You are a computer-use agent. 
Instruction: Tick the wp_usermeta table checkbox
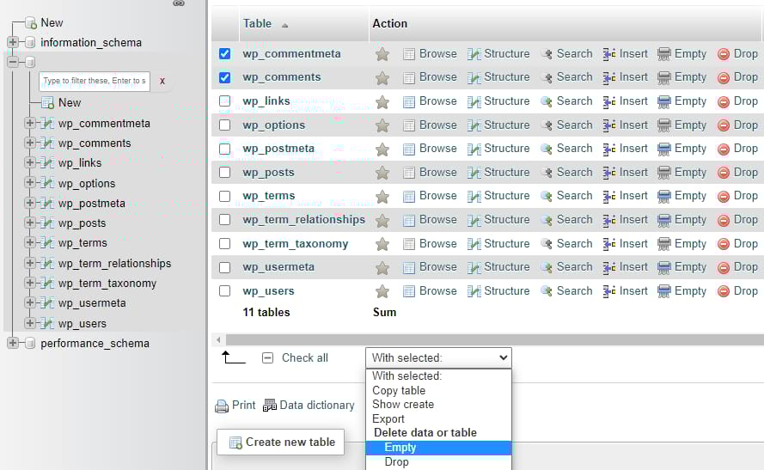225,267
